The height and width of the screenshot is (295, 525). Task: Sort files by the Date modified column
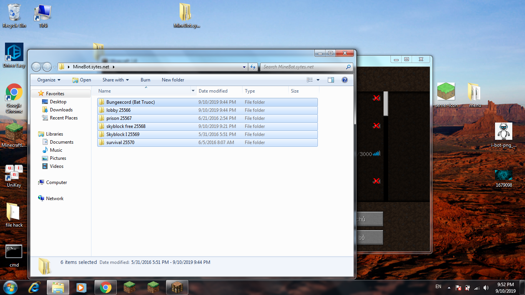[219, 91]
